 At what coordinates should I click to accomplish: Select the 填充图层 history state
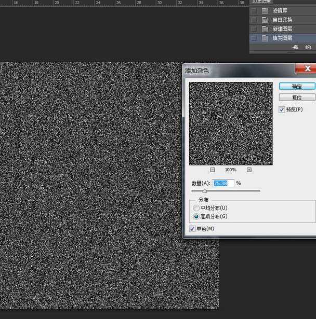pos(283,38)
